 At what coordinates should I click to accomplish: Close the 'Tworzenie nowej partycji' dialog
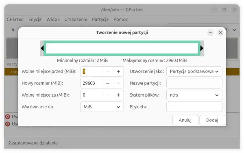pyautogui.click(x=220, y=32)
